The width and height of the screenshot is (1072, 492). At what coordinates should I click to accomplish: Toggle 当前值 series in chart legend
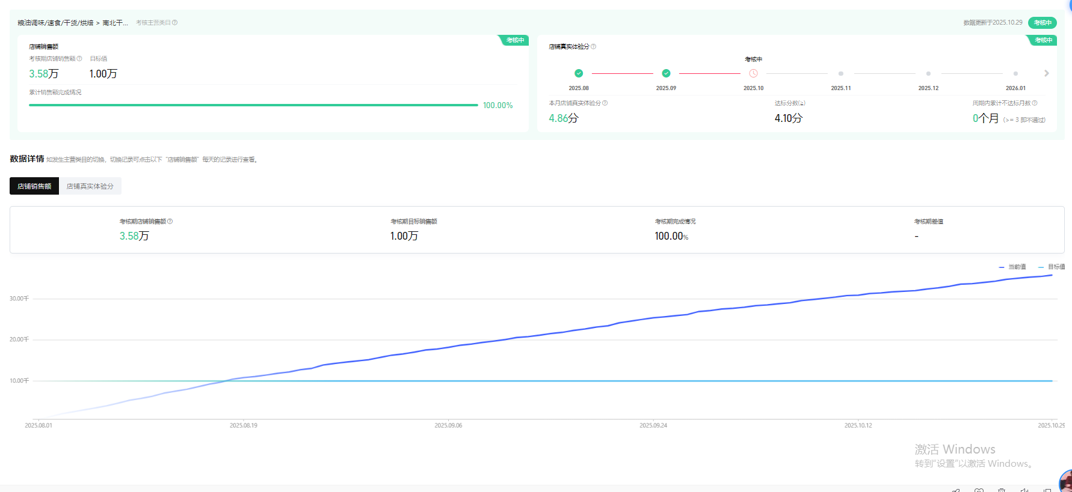pos(1013,267)
